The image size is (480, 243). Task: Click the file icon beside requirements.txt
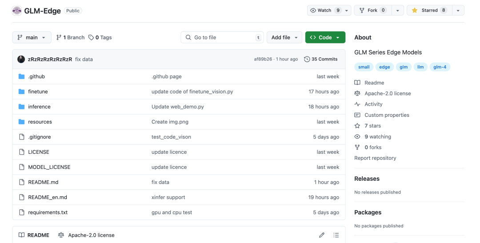pyautogui.click(x=21, y=212)
